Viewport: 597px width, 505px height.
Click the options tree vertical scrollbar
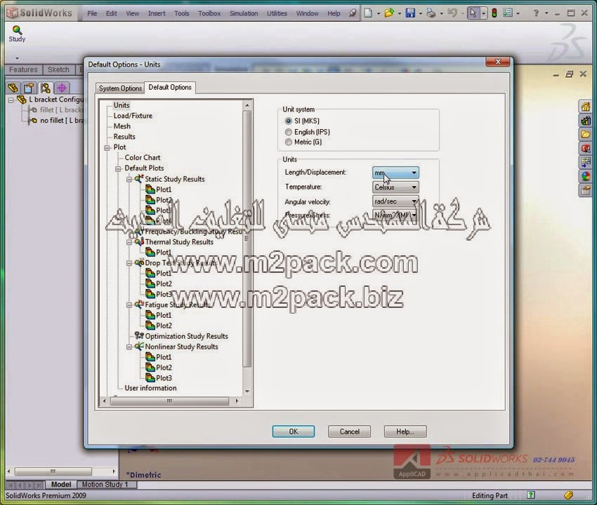pos(247,238)
